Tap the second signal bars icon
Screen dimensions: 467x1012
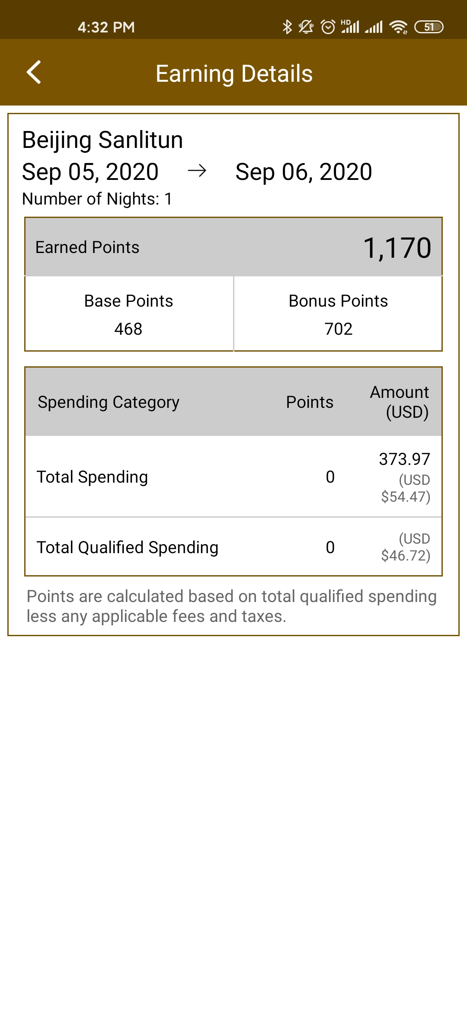(x=374, y=27)
